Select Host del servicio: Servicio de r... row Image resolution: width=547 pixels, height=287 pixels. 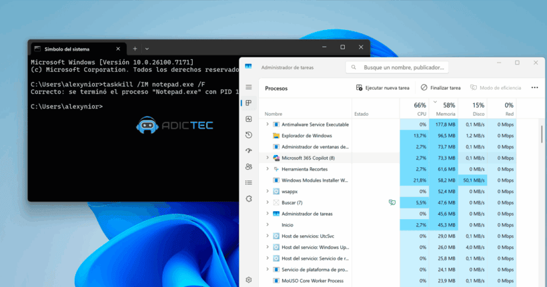point(388,258)
